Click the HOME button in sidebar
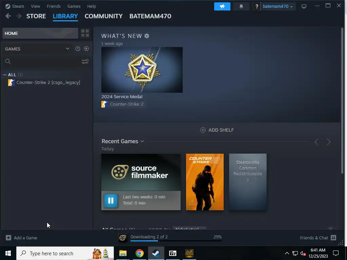 point(40,33)
